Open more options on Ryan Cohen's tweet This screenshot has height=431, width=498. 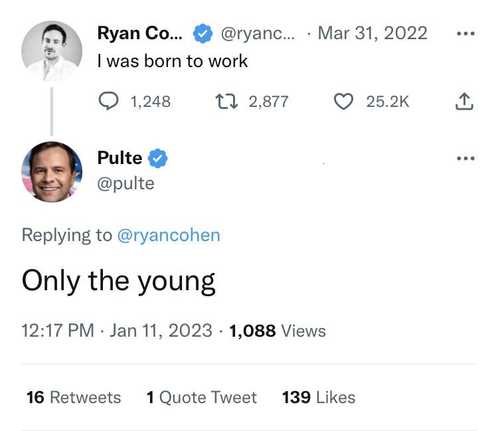click(465, 33)
